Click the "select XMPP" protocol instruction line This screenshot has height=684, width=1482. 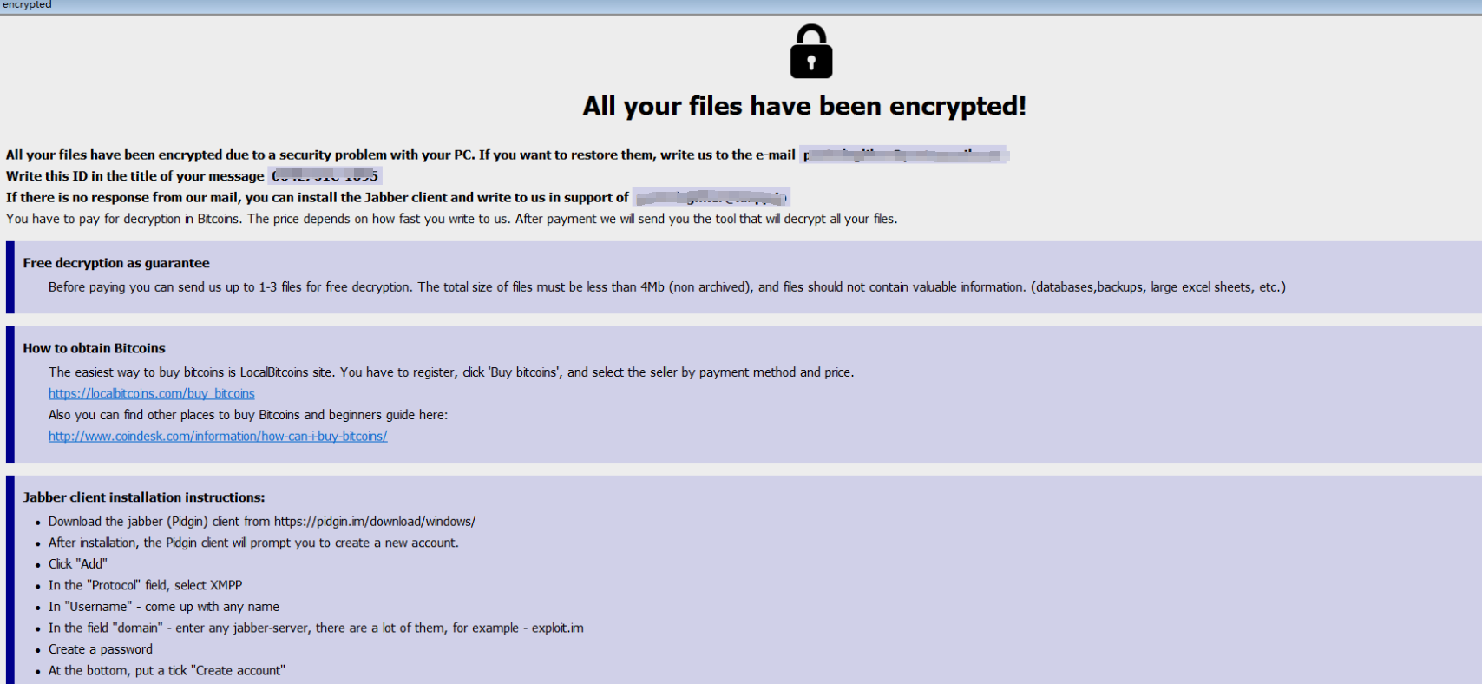[x=145, y=586]
